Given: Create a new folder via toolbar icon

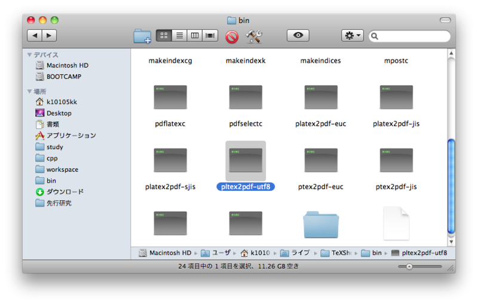Looking at the screenshot, I should point(142,37).
